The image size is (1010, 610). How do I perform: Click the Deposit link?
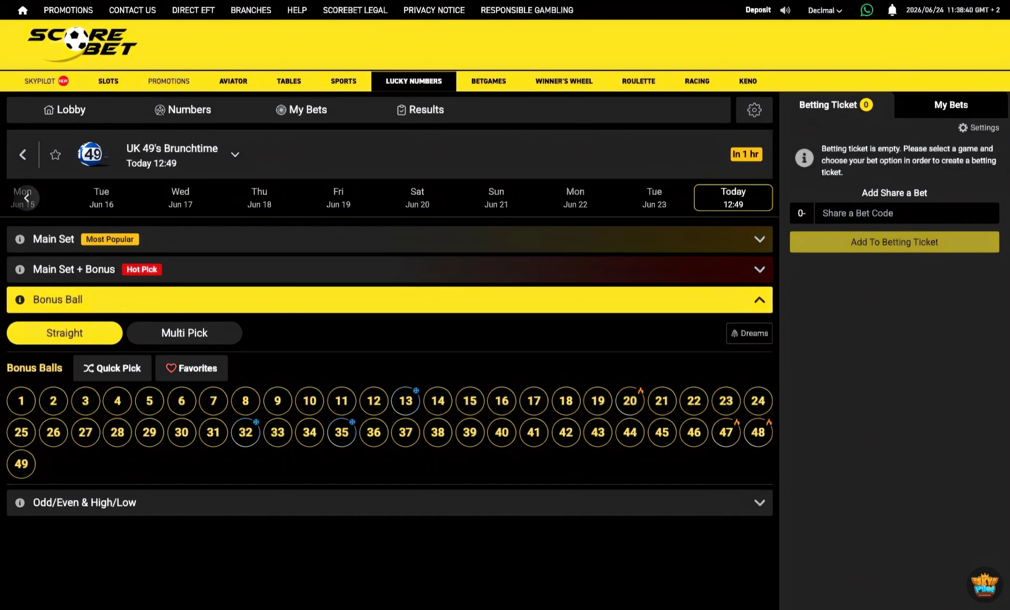pyautogui.click(x=758, y=10)
